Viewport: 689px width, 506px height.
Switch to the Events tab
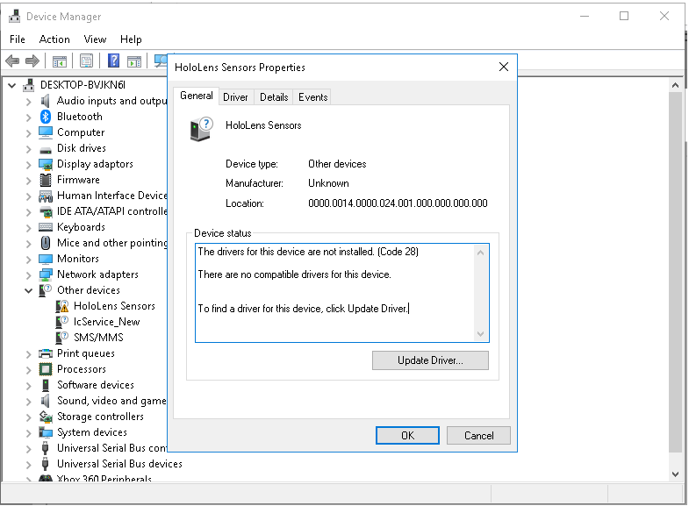pyautogui.click(x=312, y=97)
